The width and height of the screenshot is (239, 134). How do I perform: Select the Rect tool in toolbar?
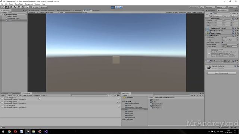pos(19,7)
